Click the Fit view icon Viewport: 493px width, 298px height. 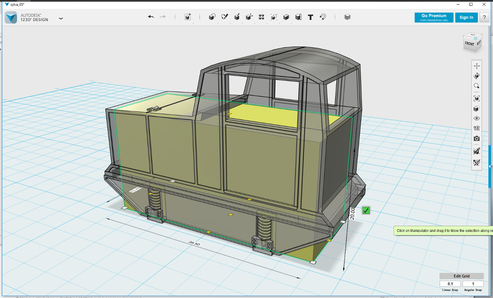[477, 98]
